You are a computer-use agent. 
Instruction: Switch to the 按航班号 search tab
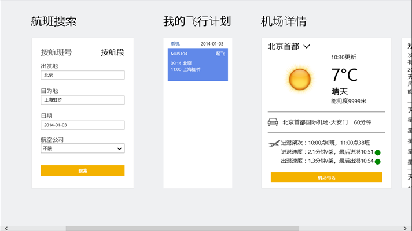point(56,53)
